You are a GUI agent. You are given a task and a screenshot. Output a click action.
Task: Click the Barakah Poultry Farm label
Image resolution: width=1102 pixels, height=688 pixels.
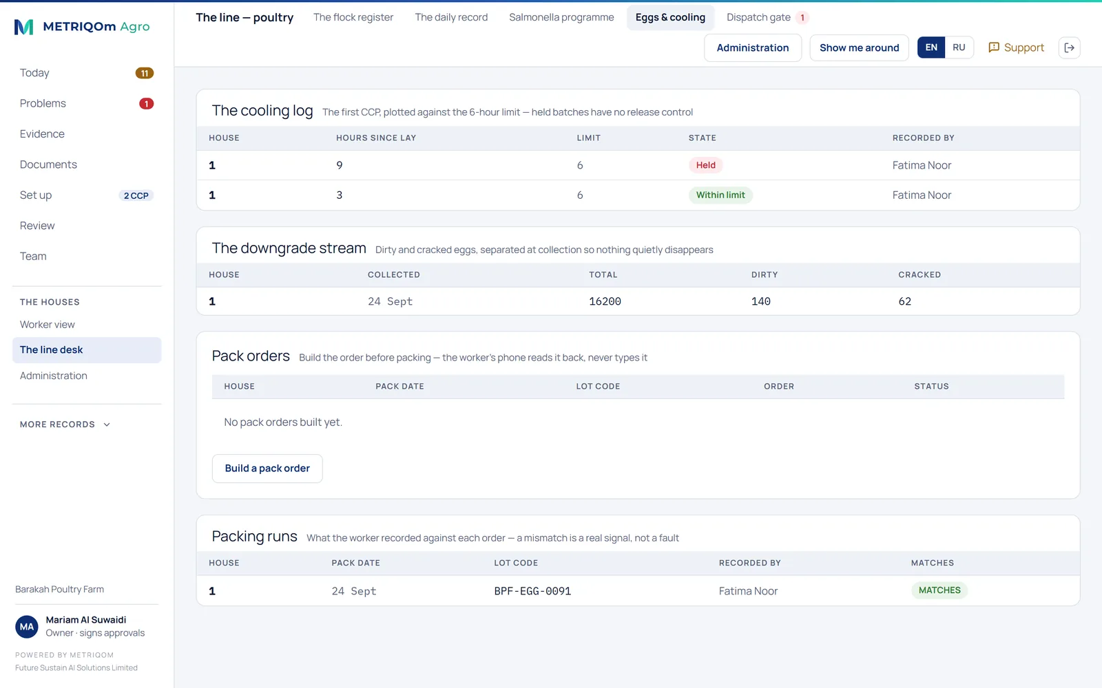(60, 590)
